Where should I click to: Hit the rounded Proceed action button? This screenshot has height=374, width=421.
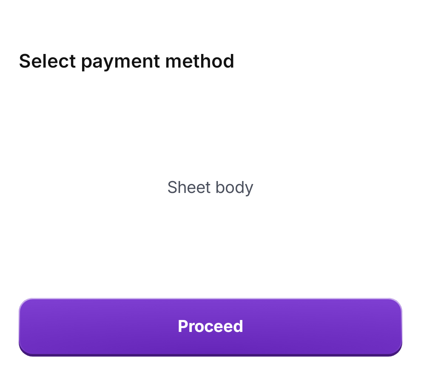click(210, 327)
